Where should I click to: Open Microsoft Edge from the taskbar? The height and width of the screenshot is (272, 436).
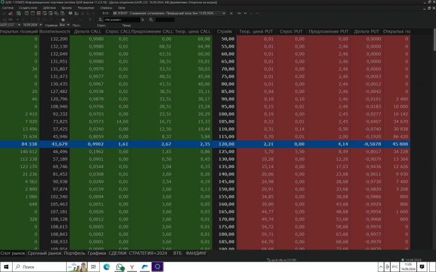point(106,267)
